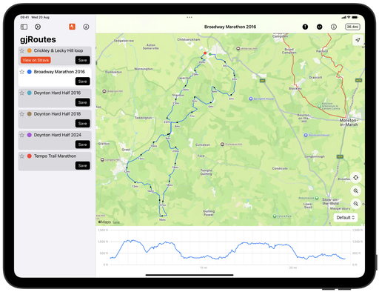Click the red finish marker on the map
The height and width of the screenshot is (292, 379).
[x=205, y=53]
